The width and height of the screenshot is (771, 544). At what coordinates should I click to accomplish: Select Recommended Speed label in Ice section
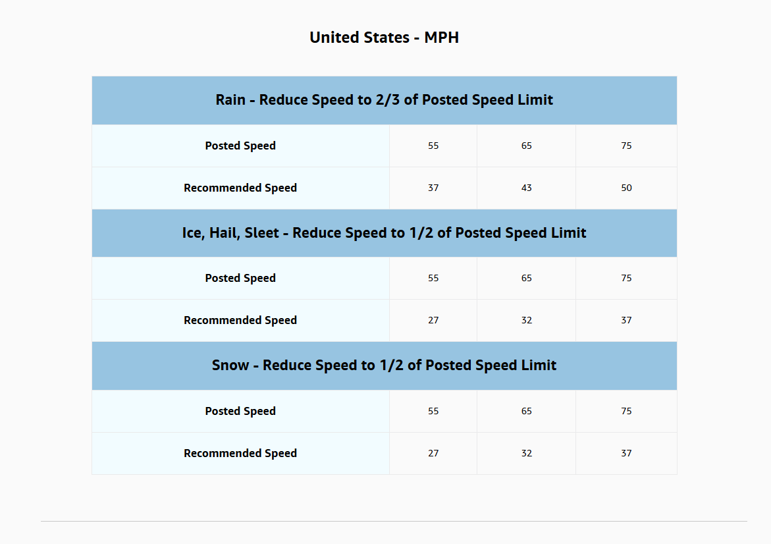(x=240, y=320)
